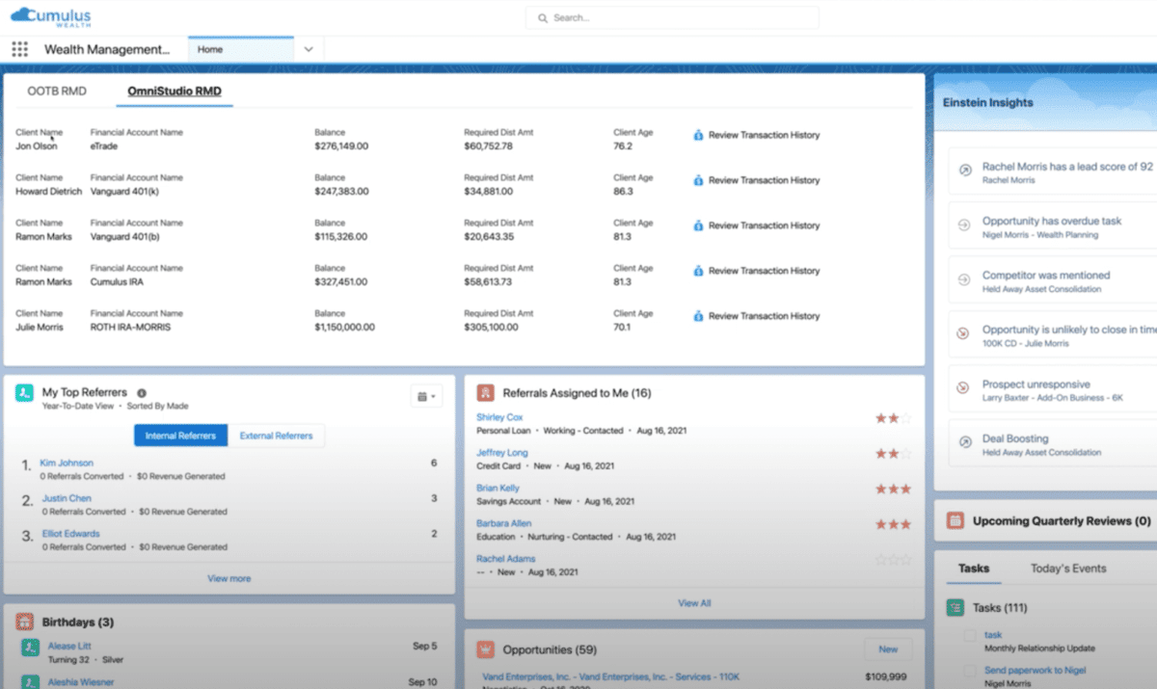The image size is (1157, 689).
Task: Click the App Launcher waffle icon
Action: pos(18,48)
